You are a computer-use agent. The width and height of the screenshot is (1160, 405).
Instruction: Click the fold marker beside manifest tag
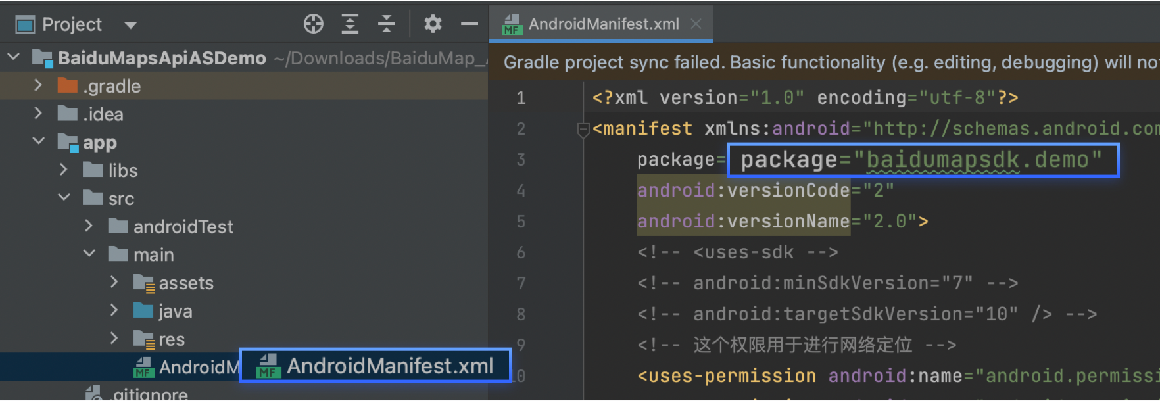coord(583,130)
